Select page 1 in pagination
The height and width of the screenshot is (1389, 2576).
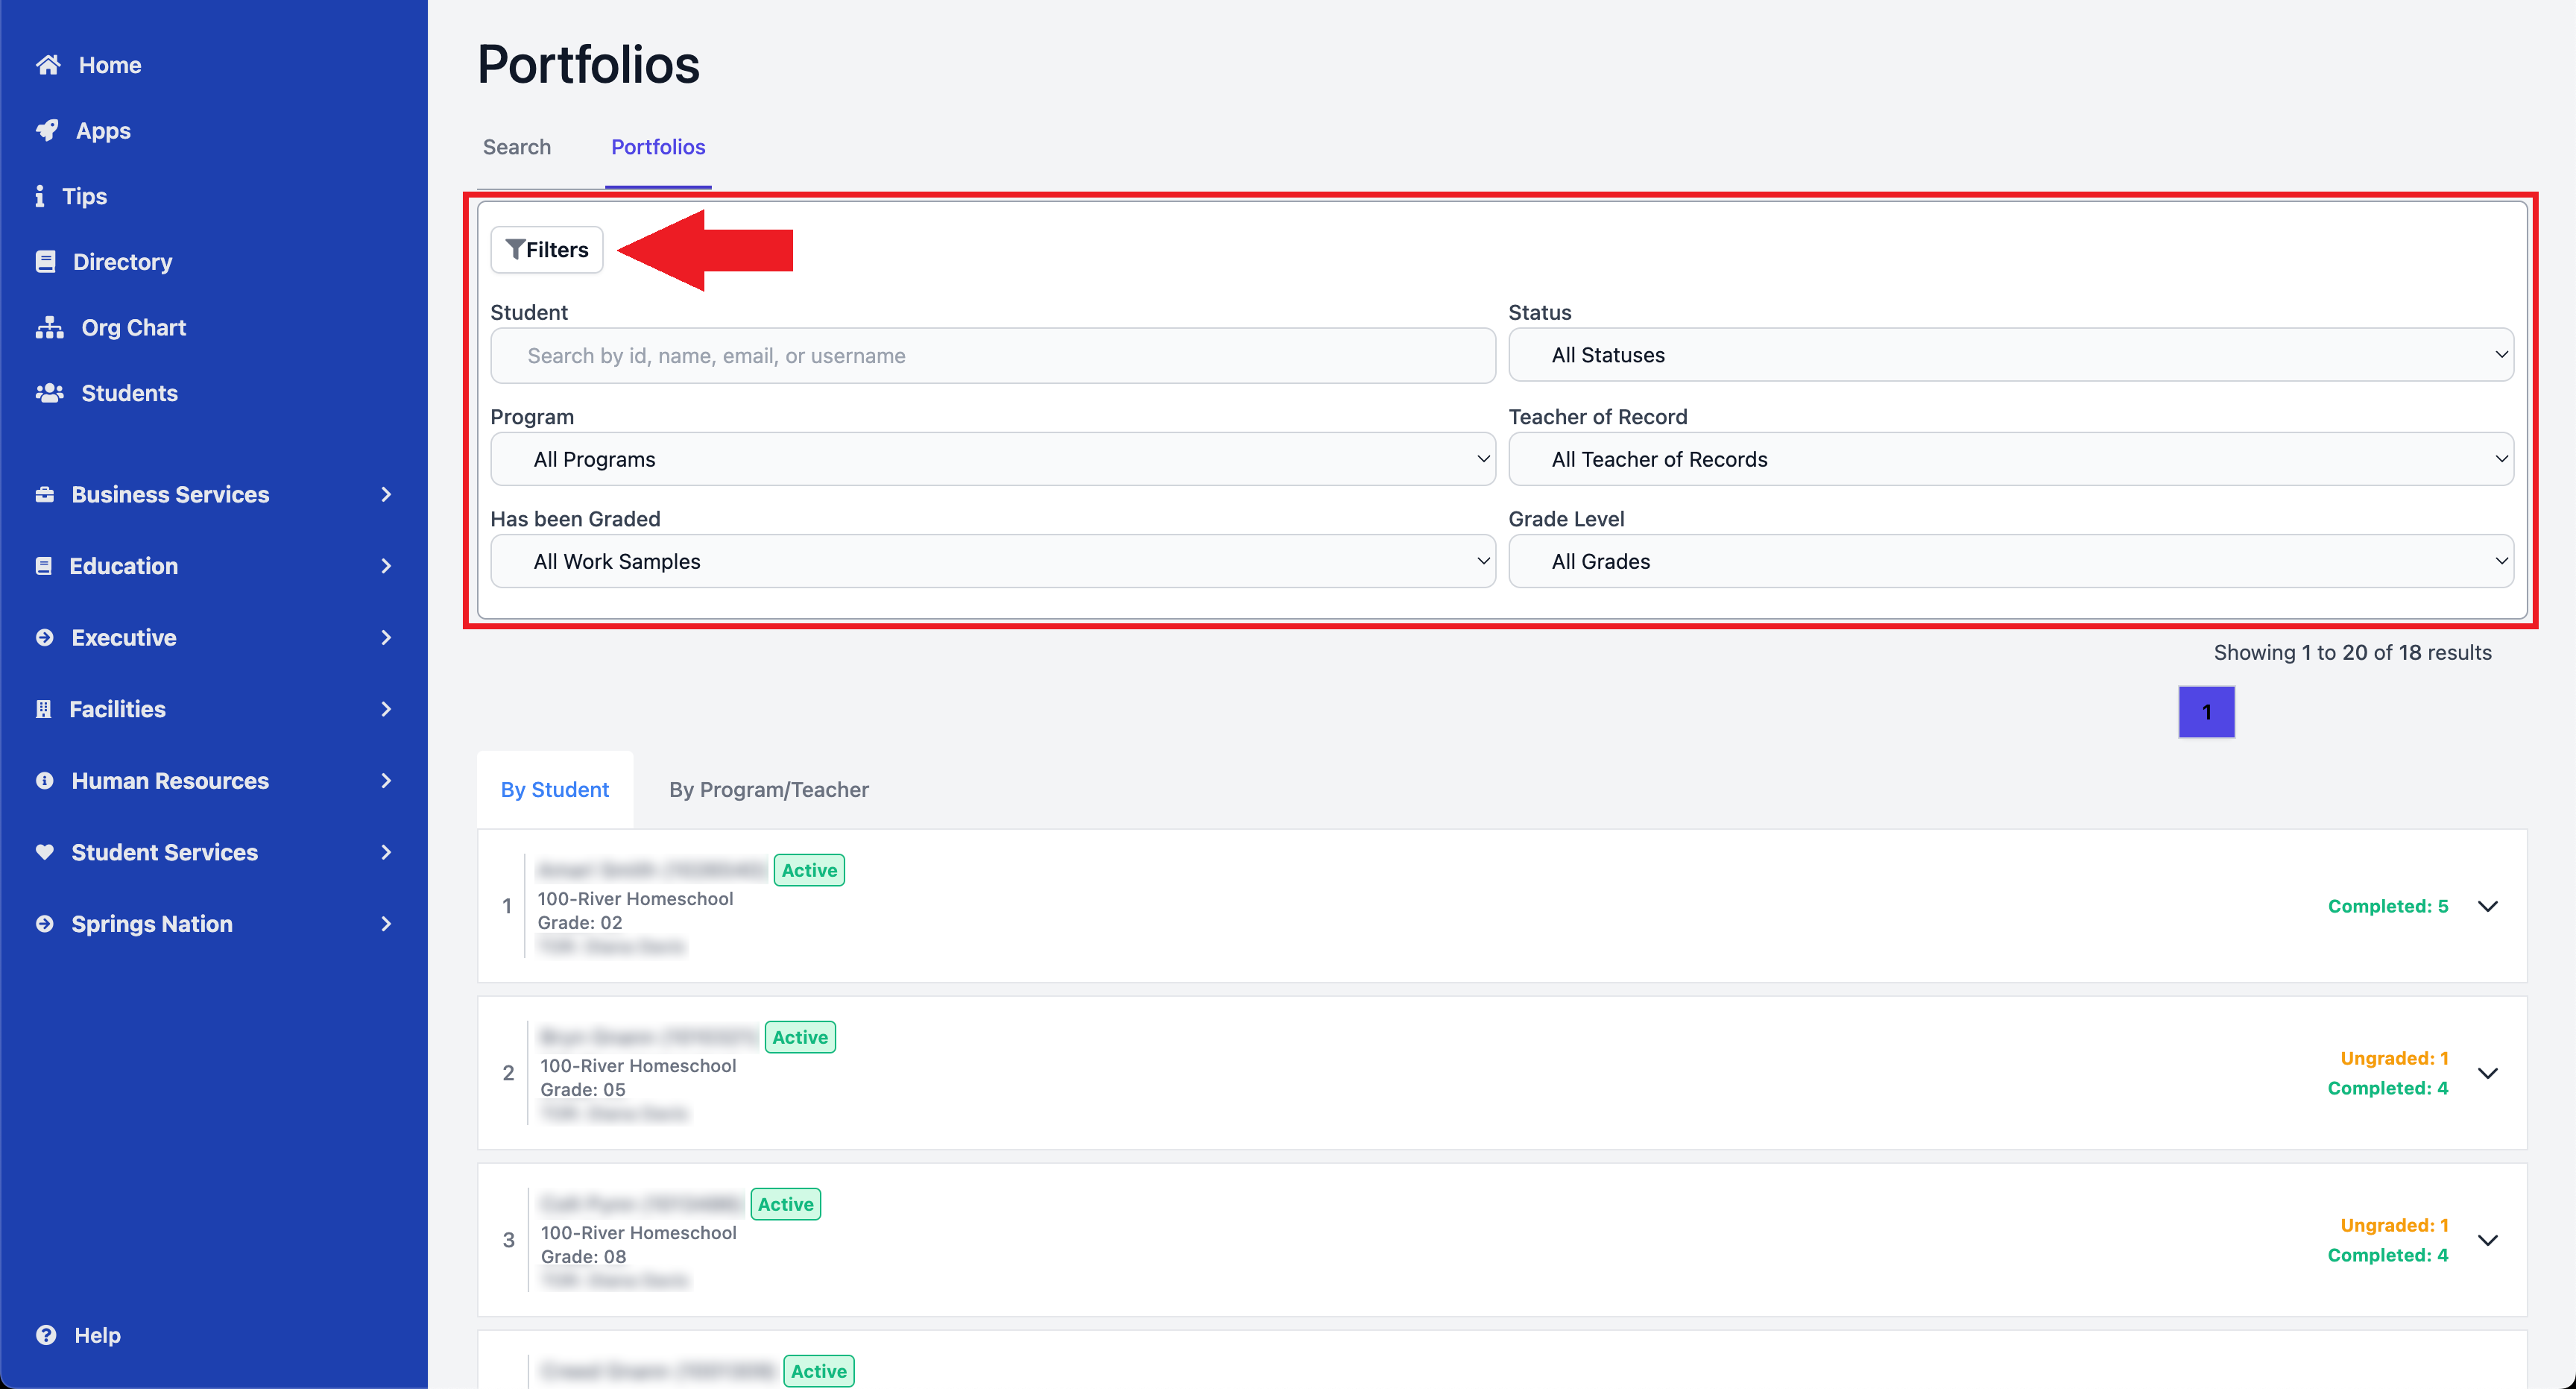(x=2206, y=712)
